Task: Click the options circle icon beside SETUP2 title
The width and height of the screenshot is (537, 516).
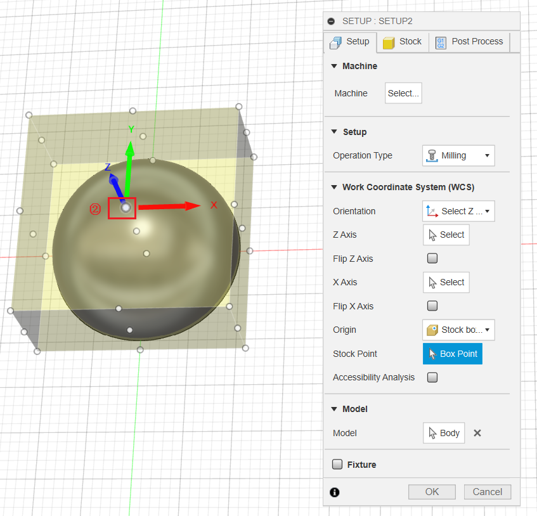Action: [x=330, y=20]
